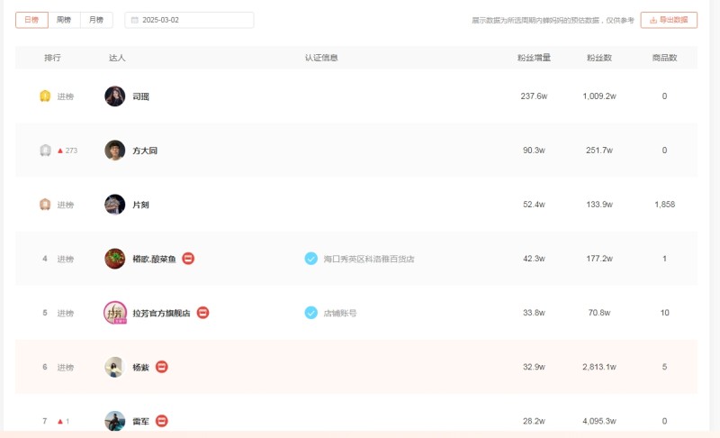Open the 司摇 creator name link
The height and width of the screenshot is (438, 720).
pos(141,96)
